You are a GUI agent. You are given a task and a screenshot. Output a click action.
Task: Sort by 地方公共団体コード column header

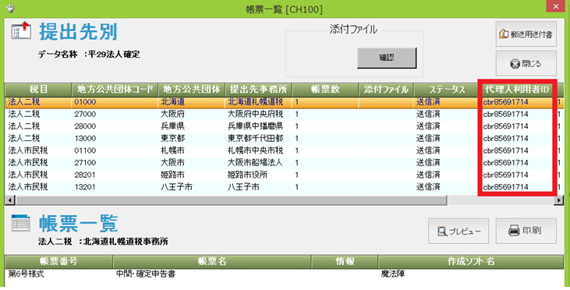pos(115,90)
